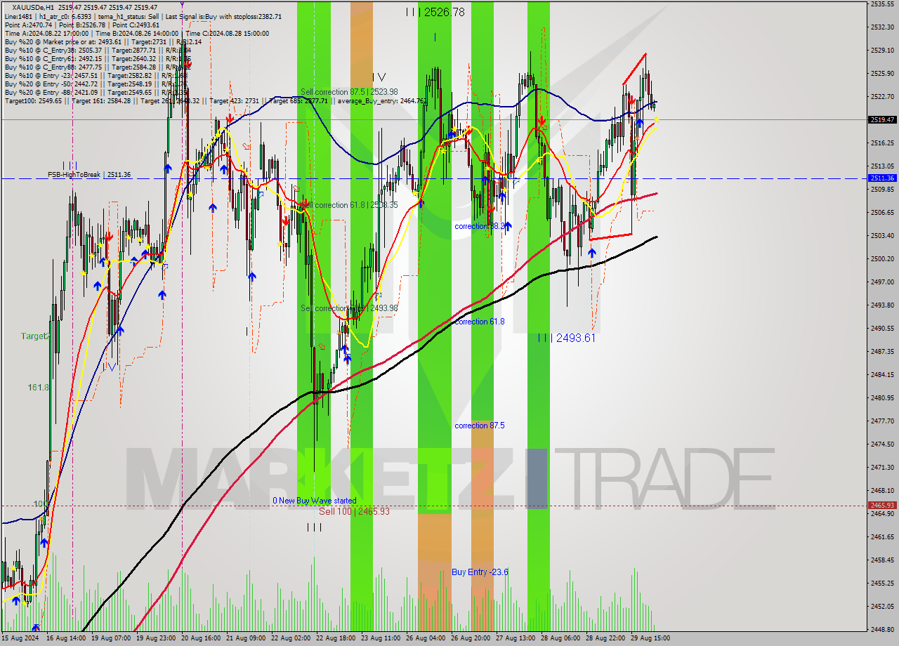The image size is (899, 646).
Task: Click the '27 Aug 13:00' time label
Action: 516,639
